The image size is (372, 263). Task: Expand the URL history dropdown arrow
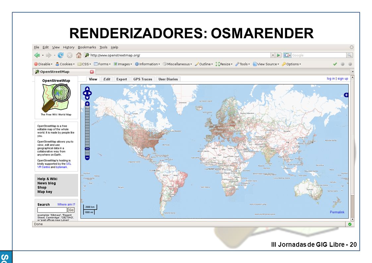coord(273,55)
